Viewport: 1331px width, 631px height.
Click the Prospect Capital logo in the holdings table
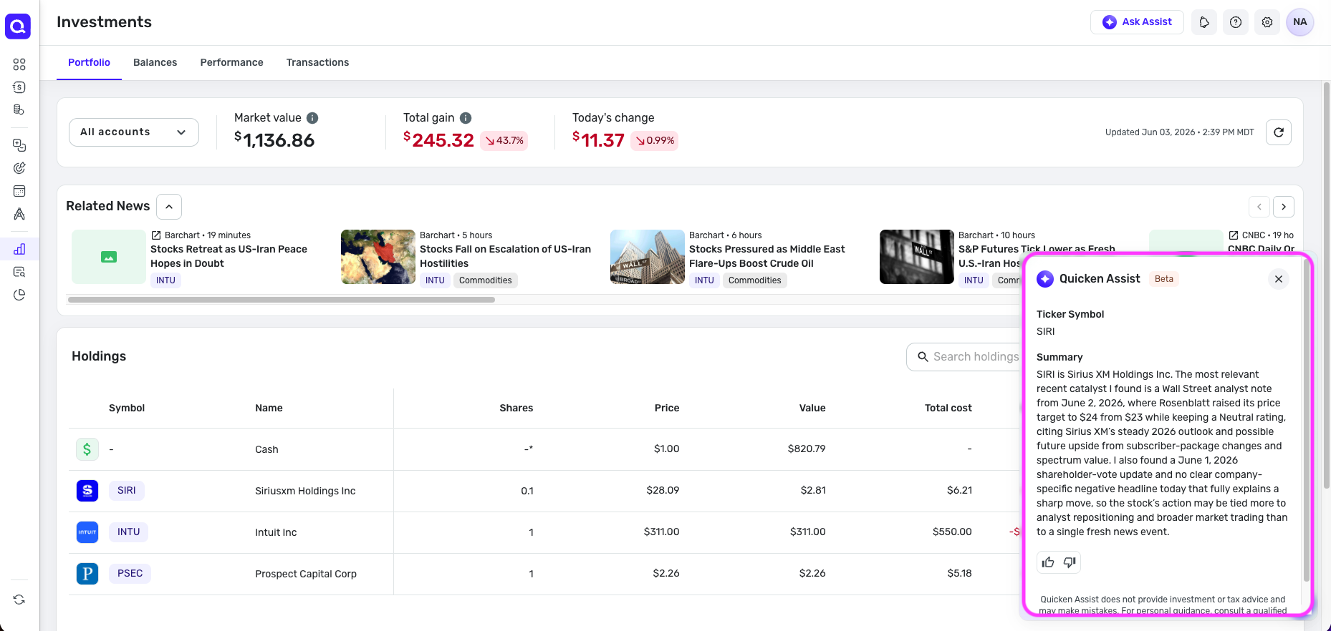87,574
